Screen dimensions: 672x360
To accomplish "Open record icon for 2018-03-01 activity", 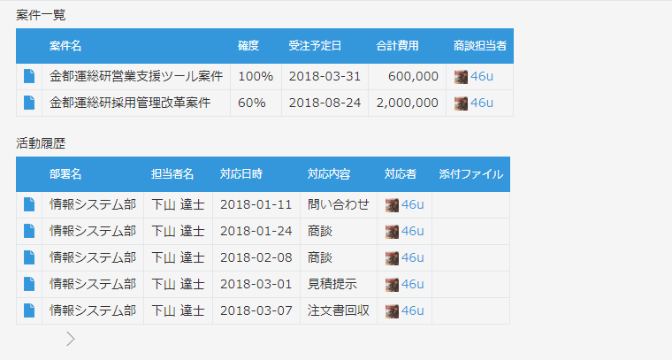I will pyautogui.click(x=29, y=284).
